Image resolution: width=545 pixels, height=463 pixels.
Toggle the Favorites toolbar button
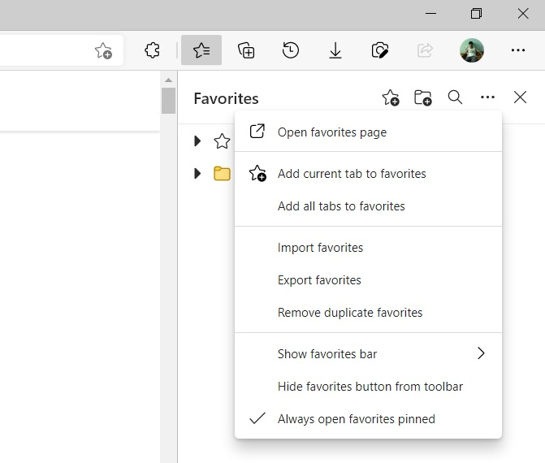coord(201,50)
